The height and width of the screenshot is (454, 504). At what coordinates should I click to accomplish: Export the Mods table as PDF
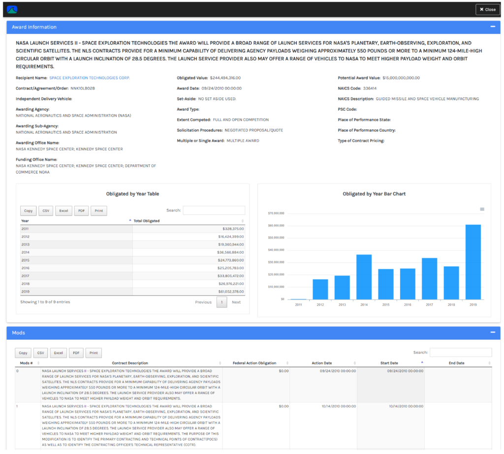pos(76,353)
